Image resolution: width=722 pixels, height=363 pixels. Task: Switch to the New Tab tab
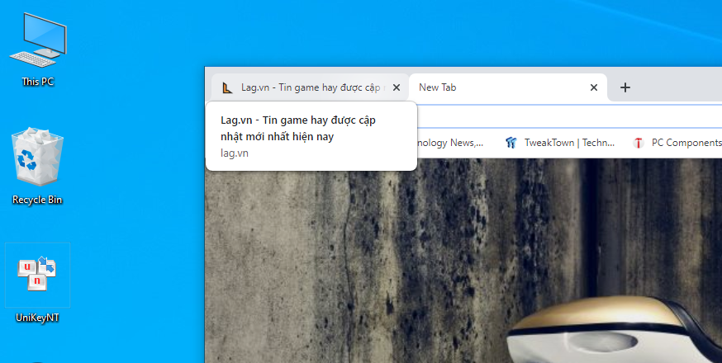point(508,87)
